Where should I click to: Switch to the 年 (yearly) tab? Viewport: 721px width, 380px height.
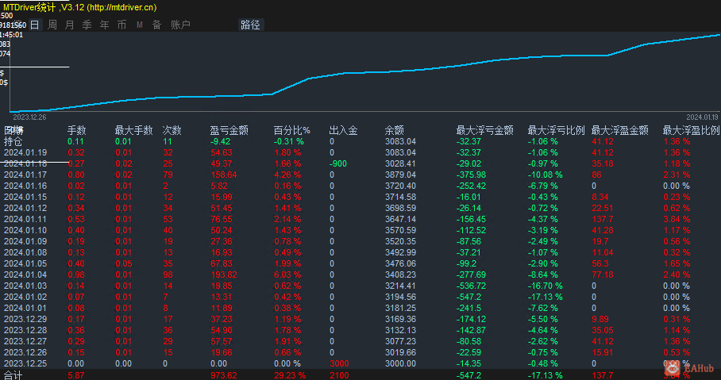104,25
